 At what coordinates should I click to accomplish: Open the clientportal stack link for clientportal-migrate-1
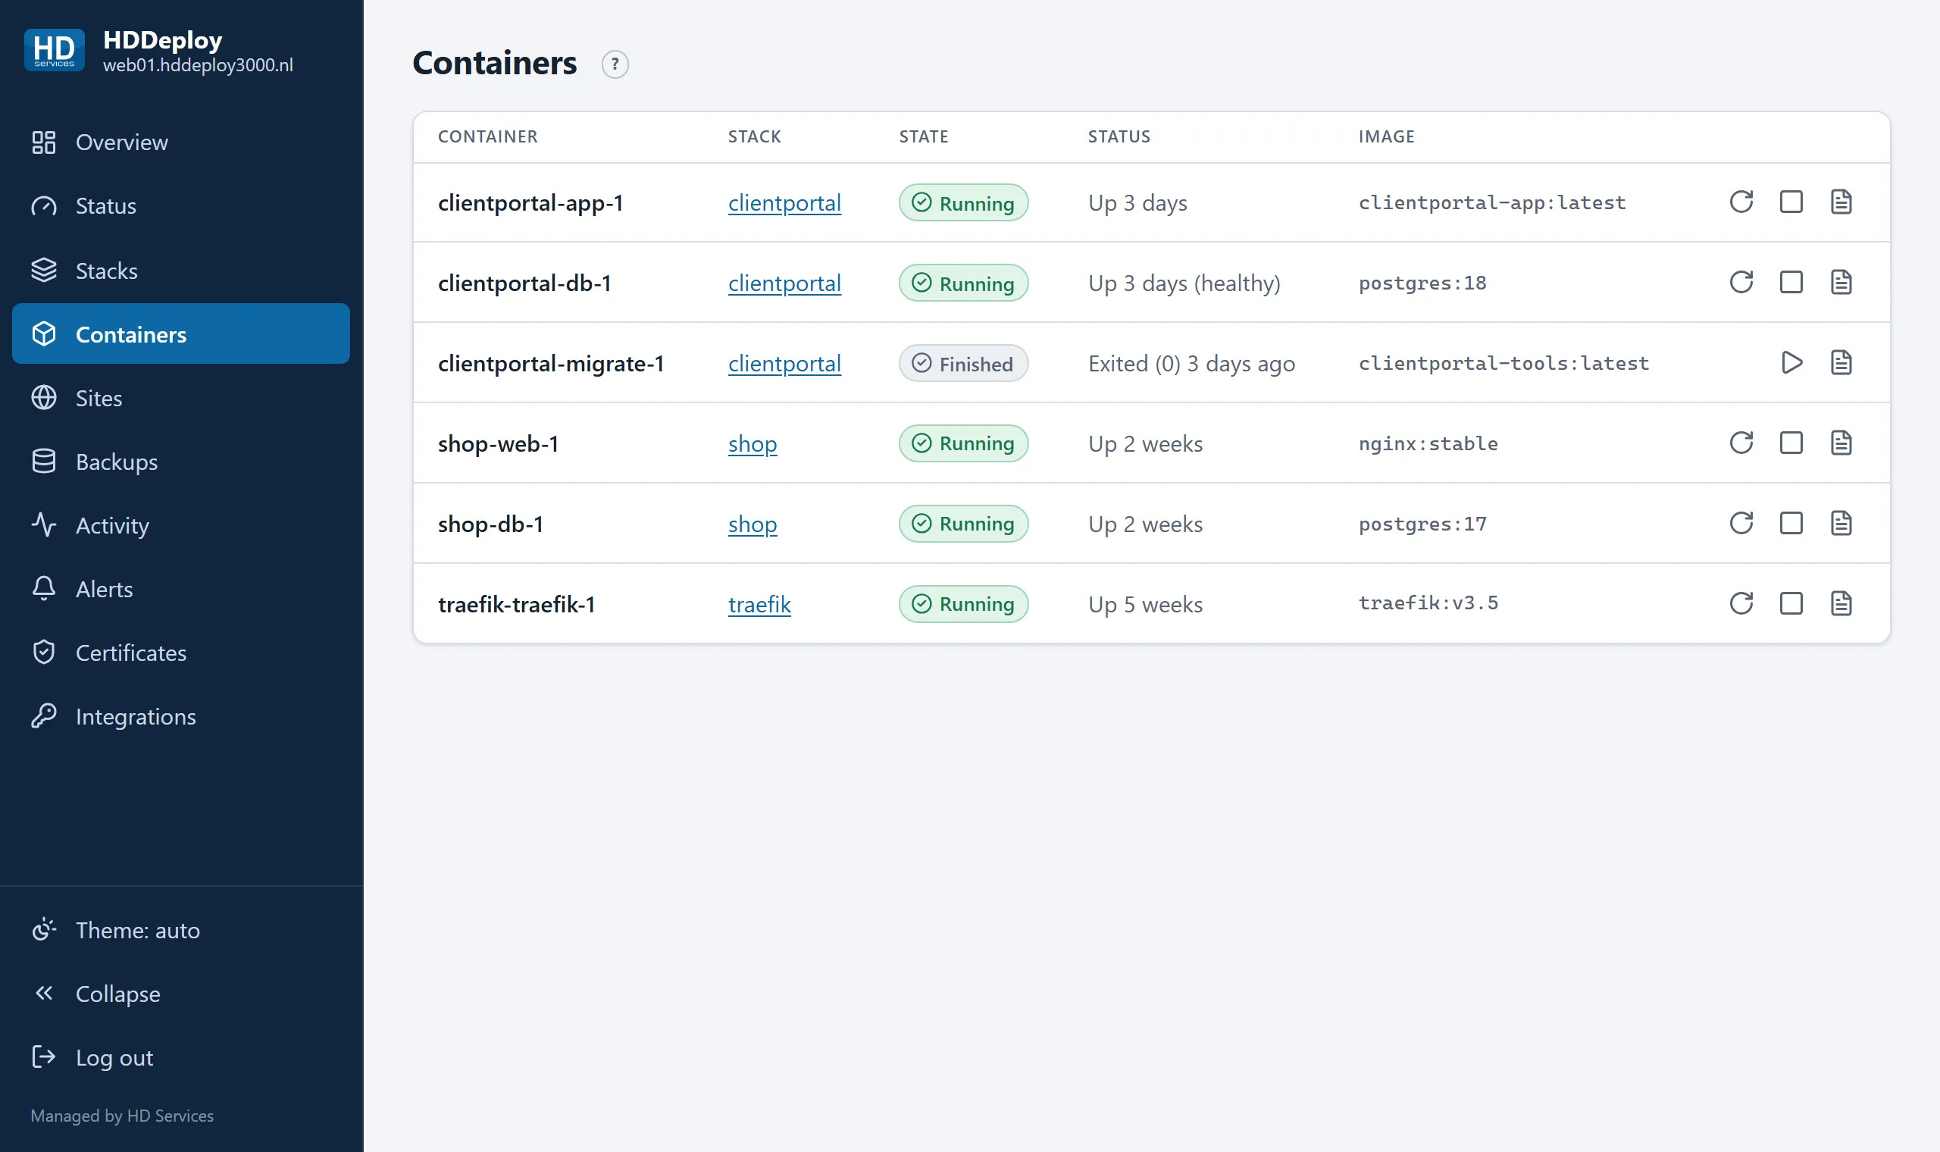coord(784,363)
